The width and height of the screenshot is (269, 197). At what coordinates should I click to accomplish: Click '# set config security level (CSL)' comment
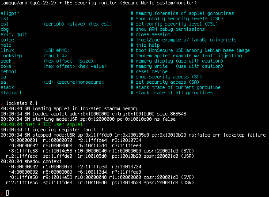174,24
